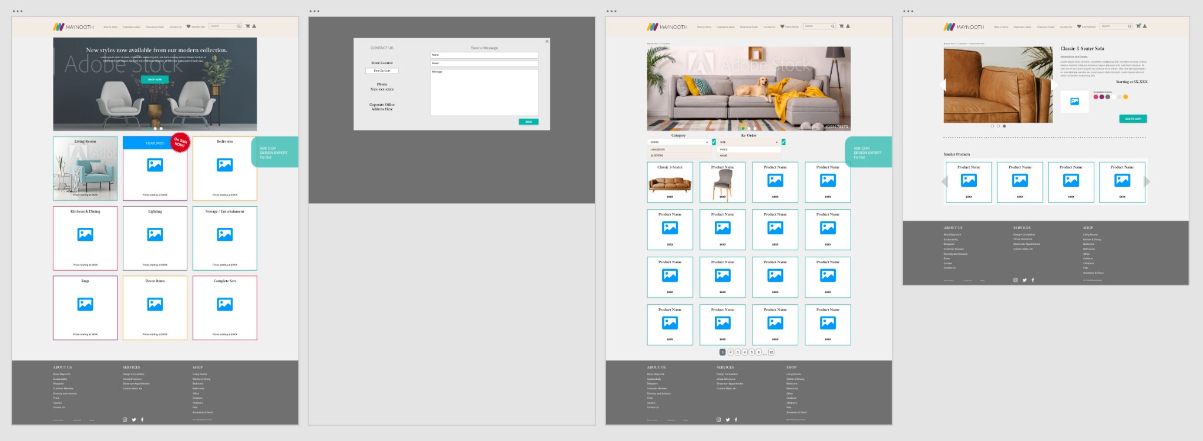Viewport: 1203px width, 441px height.
Task: Click the Instagram icon in the category page footer
Action: [x=718, y=420]
